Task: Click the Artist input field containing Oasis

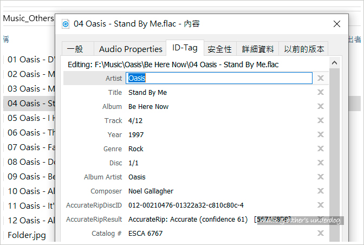Action: 219,78
